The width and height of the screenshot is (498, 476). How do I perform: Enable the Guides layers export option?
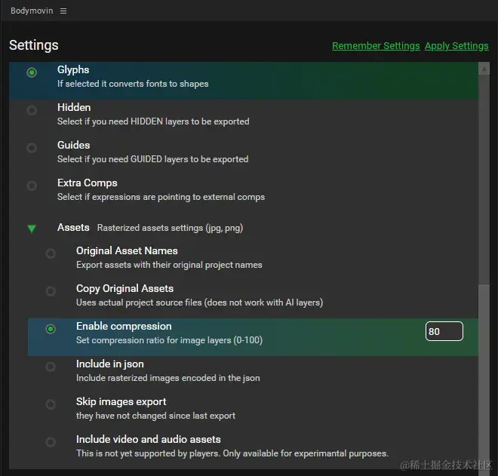32,148
